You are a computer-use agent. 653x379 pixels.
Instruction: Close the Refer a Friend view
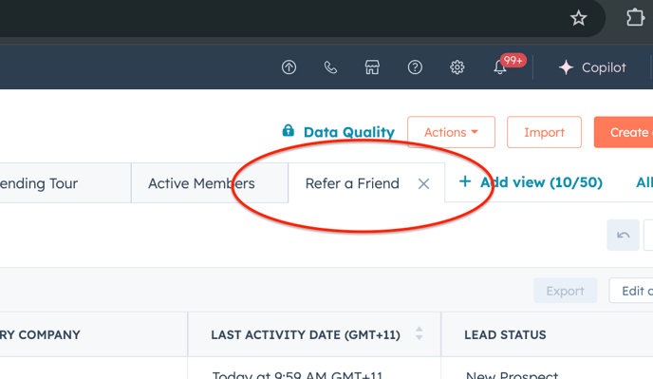pos(423,184)
